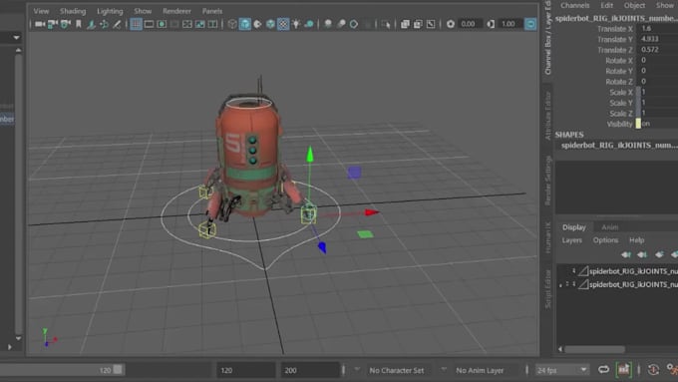Click the Use Default Material icon

click(257, 24)
